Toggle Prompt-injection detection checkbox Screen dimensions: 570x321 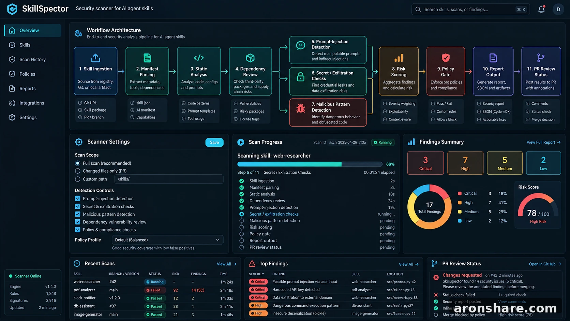click(x=78, y=199)
